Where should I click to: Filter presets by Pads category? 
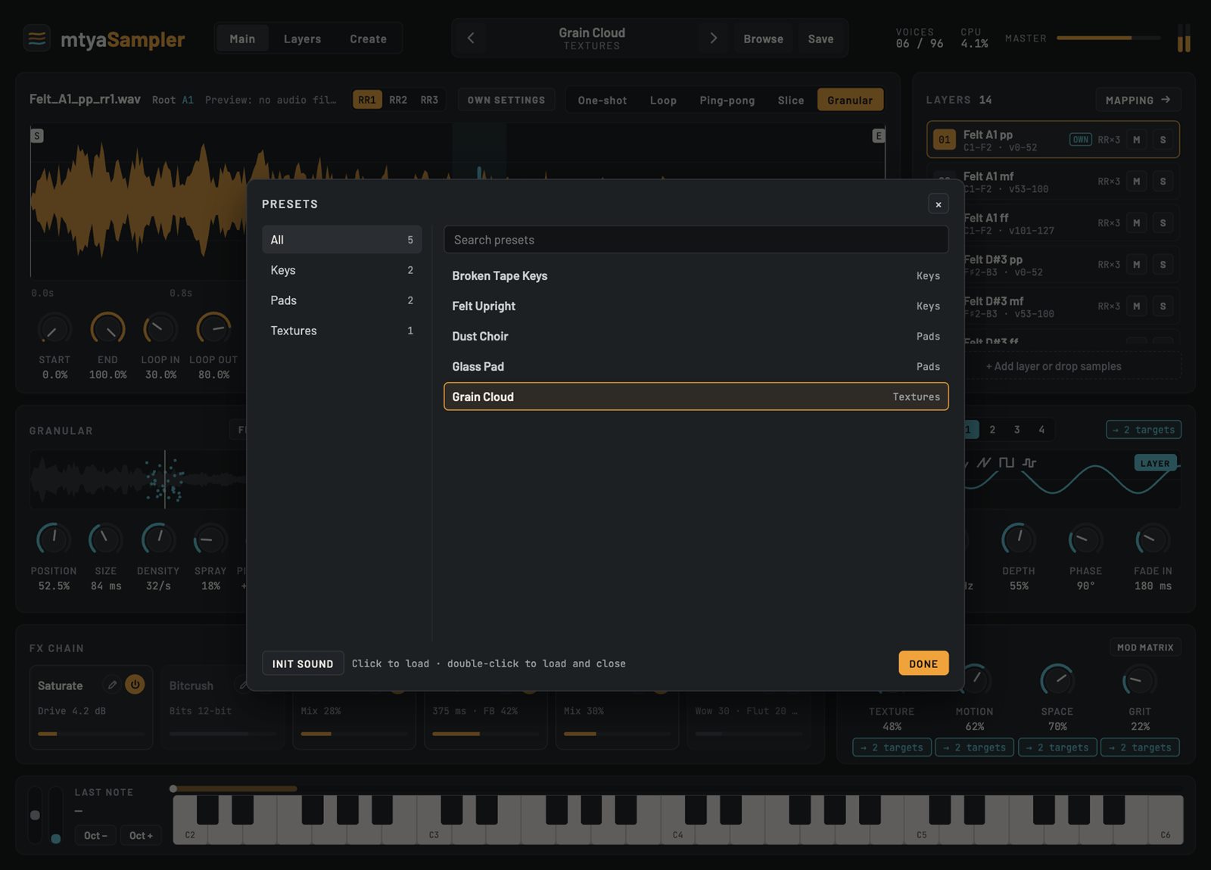[342, 300]
